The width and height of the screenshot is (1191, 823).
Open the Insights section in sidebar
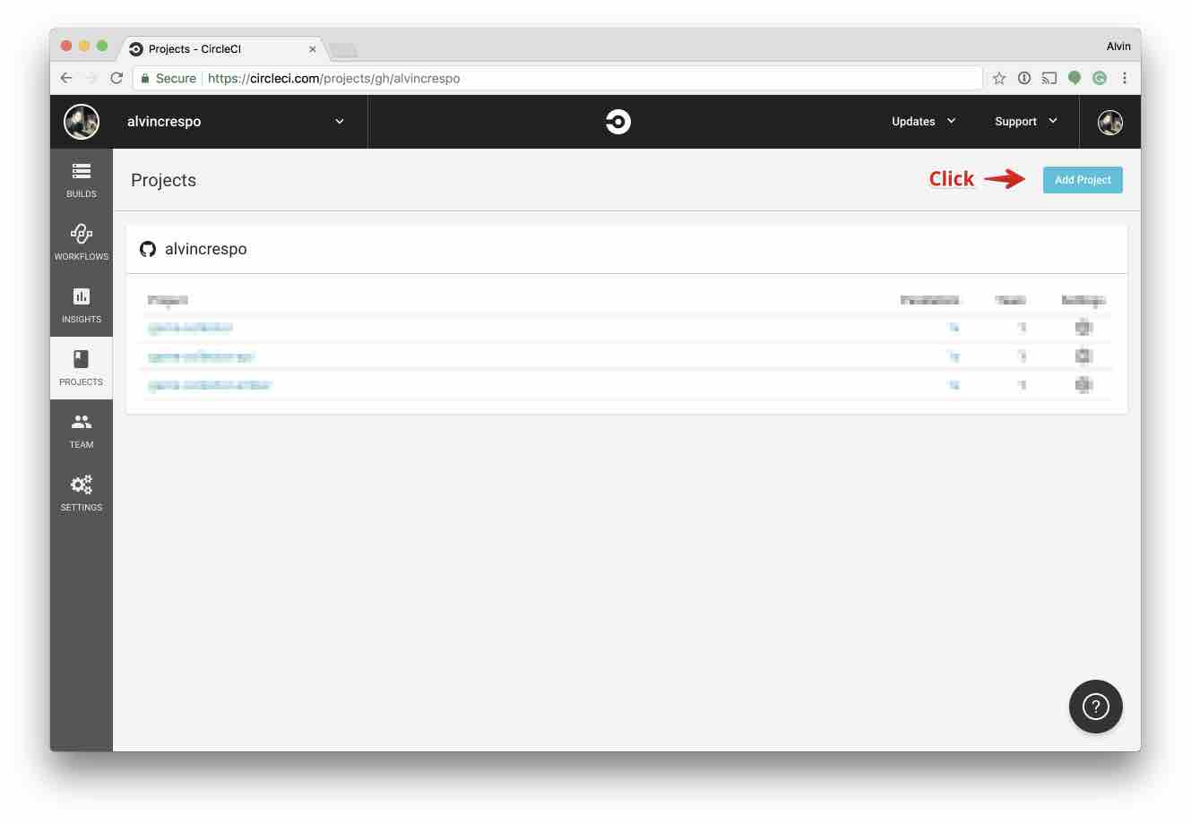[82, 305]
